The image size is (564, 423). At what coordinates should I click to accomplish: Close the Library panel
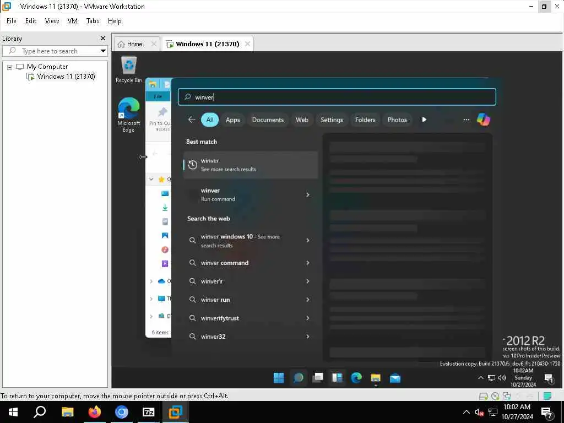(x=103, y=38)
